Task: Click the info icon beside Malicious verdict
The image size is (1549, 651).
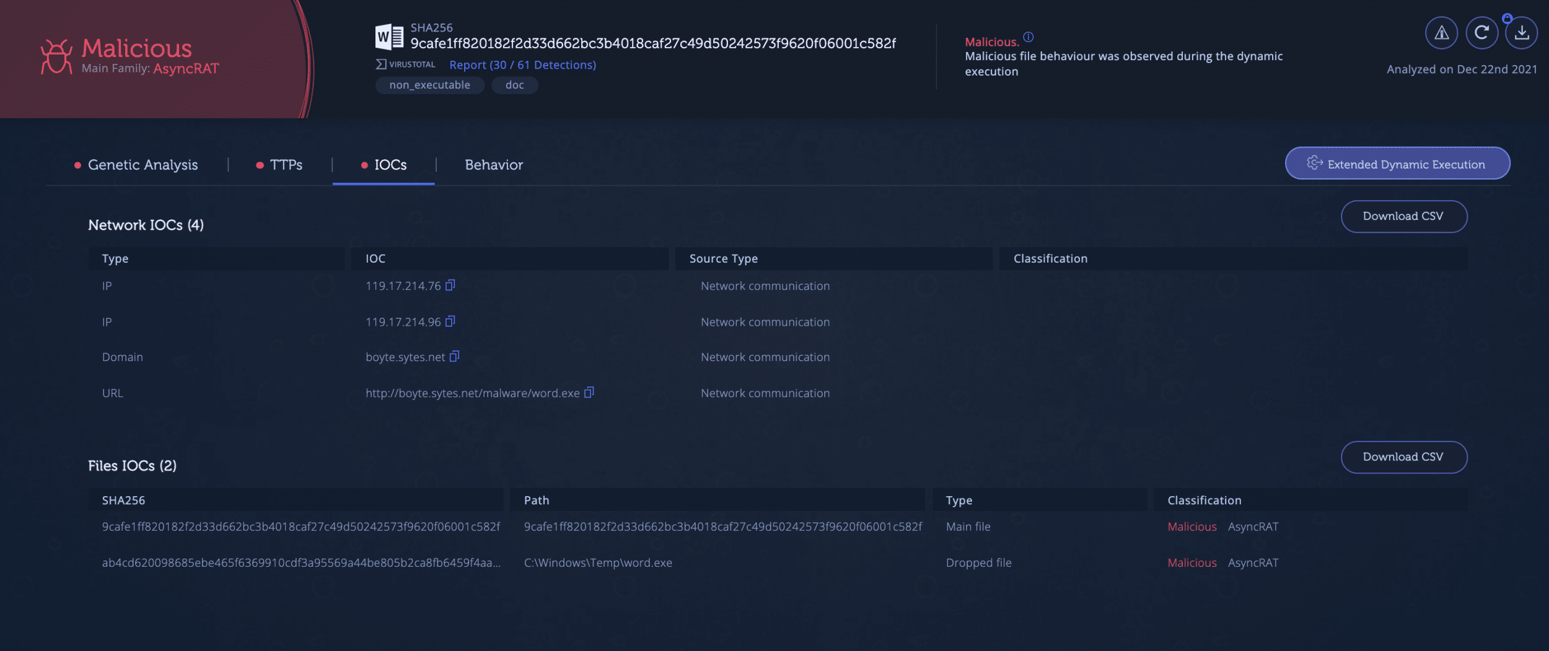Action: click(1029, 37)
